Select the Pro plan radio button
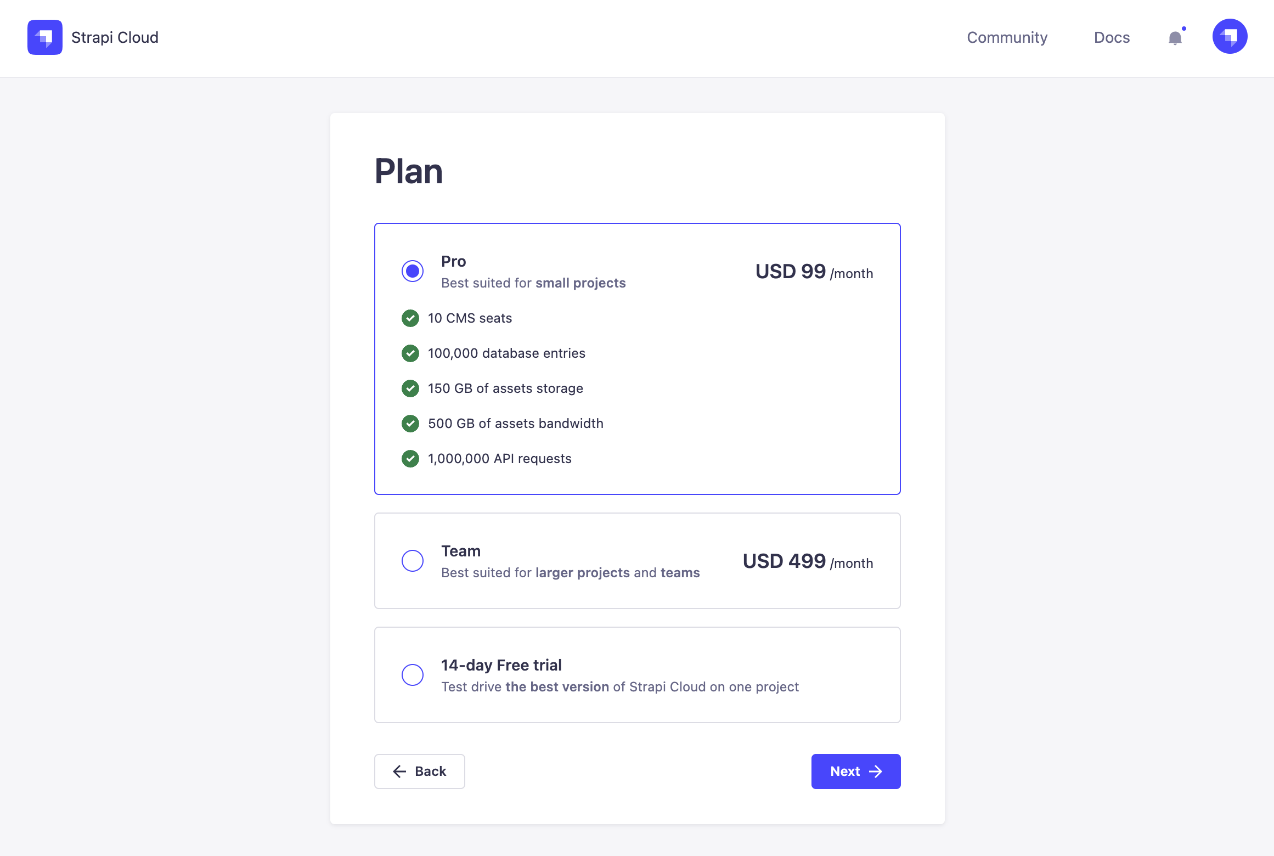1274x856 pixels. (413, 271)
